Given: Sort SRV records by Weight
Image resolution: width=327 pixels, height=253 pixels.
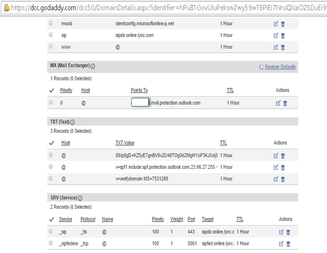Looking at the screenshot, I should tap(176, 219).
